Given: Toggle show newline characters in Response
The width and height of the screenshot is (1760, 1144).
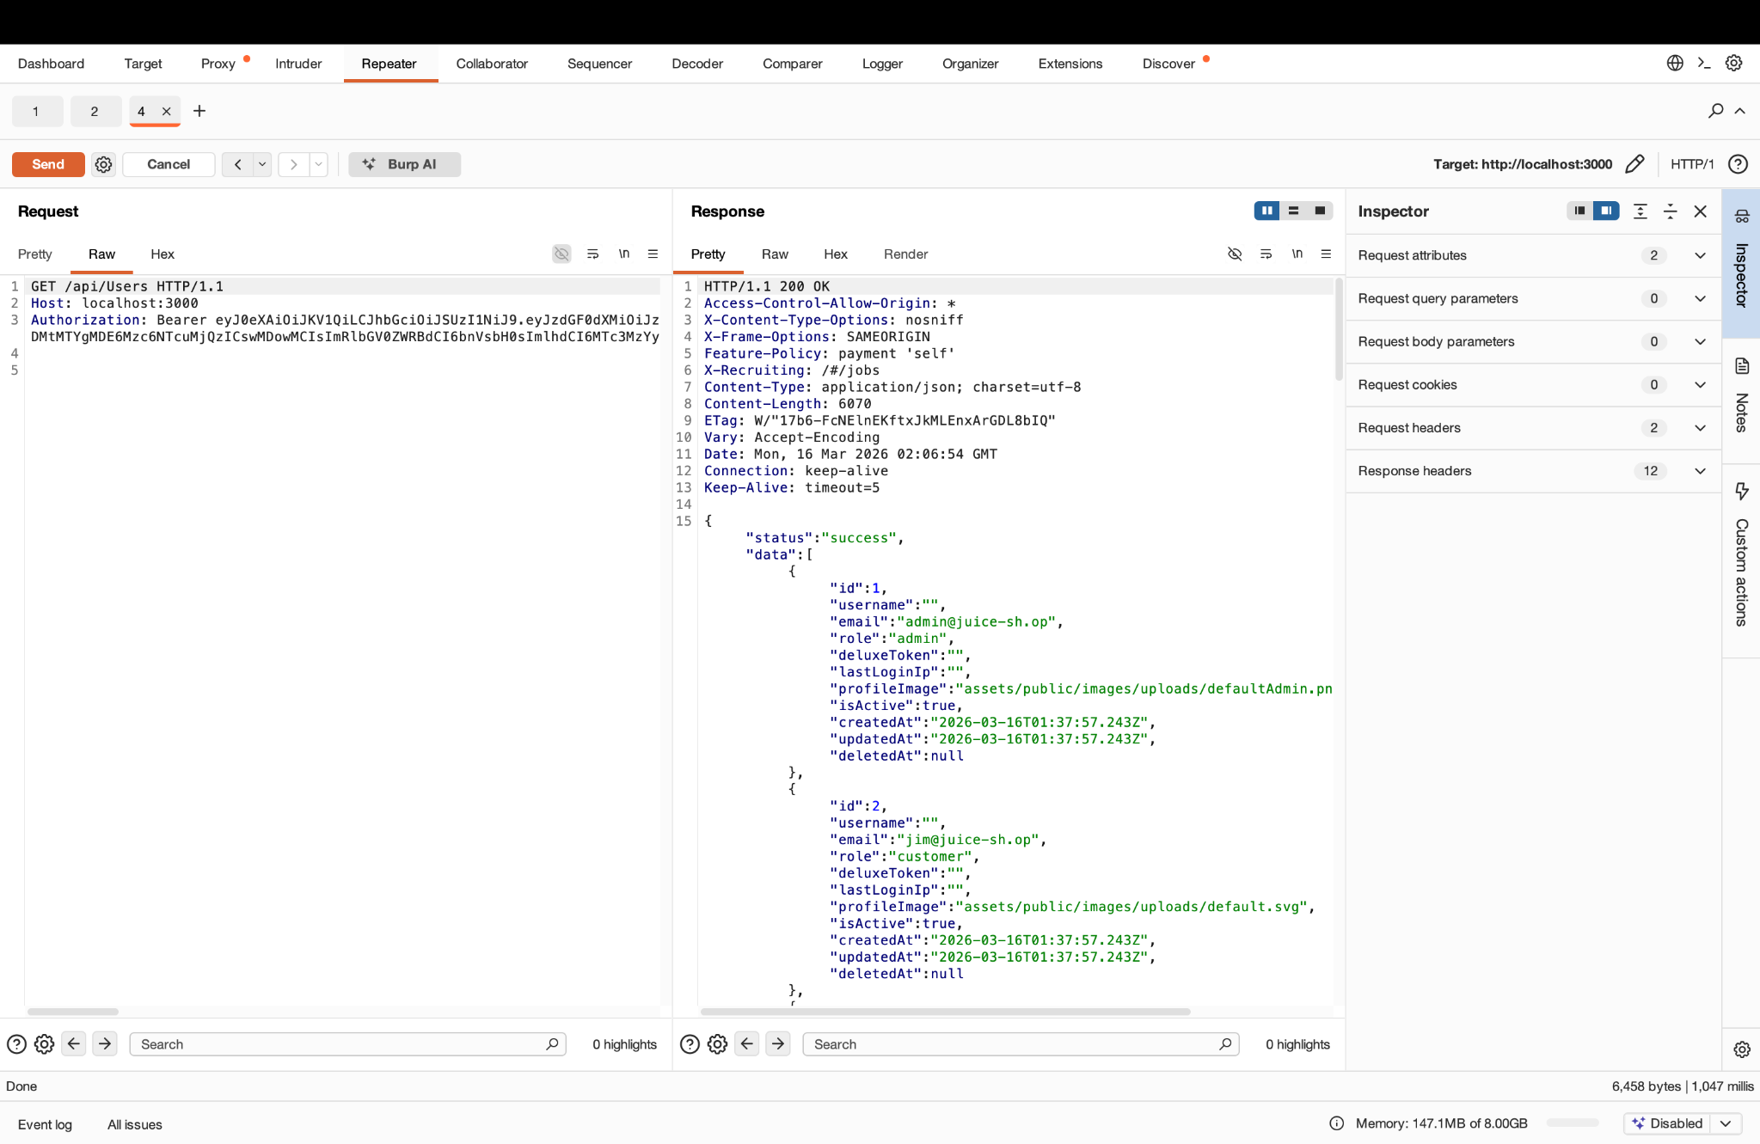Looking at the screenshot, I should [x=1297, y=254].
